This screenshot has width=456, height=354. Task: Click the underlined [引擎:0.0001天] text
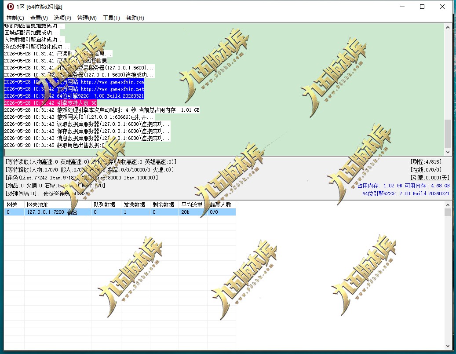click(430, 177)
